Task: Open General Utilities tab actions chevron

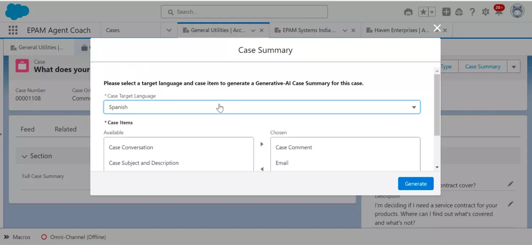Action: [253, 30]
